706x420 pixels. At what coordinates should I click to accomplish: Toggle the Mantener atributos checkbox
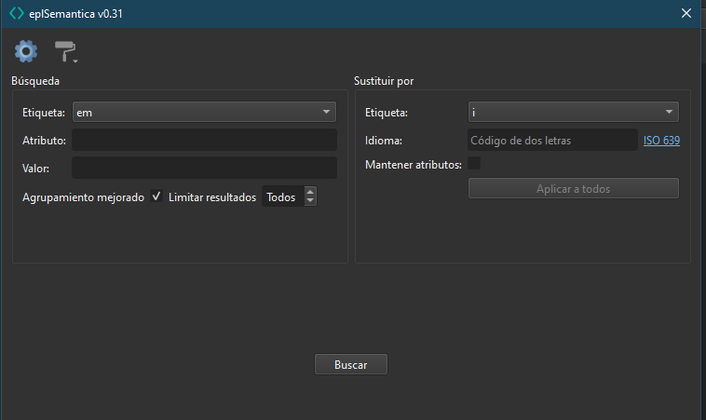point(474,163)
